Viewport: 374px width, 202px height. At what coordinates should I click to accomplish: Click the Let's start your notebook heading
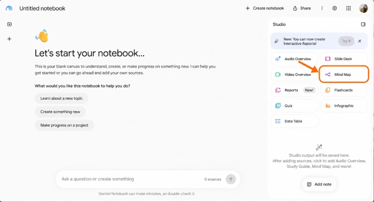90,53
